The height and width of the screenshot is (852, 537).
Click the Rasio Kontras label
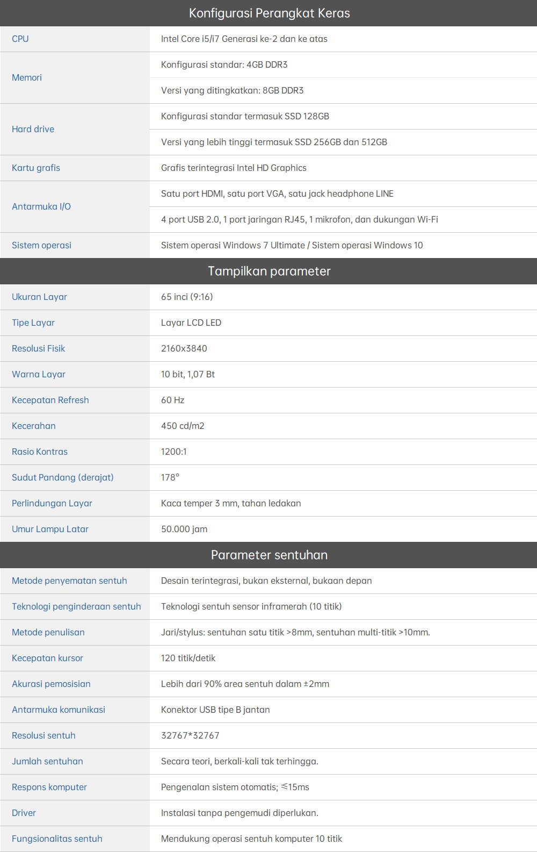click(x=40, y=452)
